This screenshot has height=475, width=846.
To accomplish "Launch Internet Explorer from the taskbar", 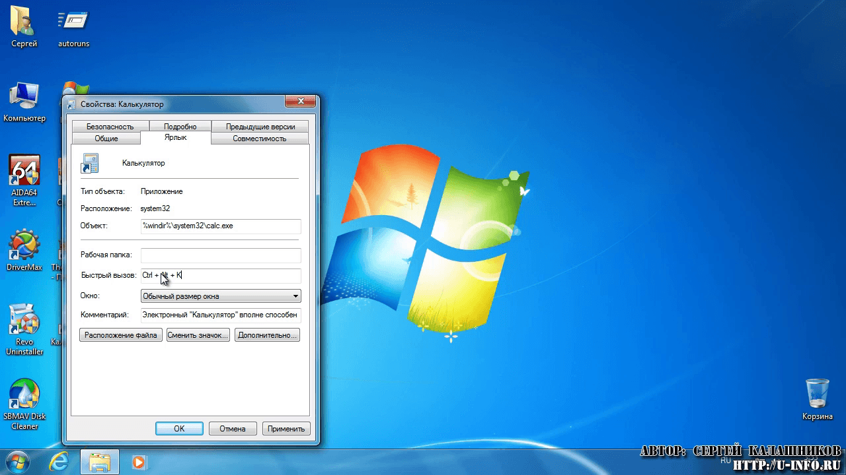I will (59, 462).
